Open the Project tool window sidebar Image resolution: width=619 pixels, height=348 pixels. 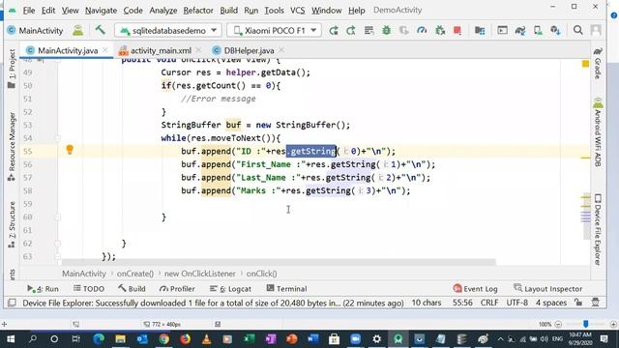(x=12, y=69)
